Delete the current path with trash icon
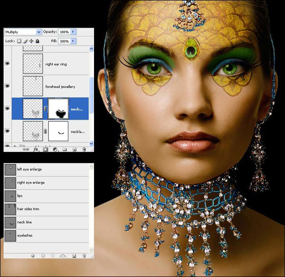 click(x=84, y=255)
